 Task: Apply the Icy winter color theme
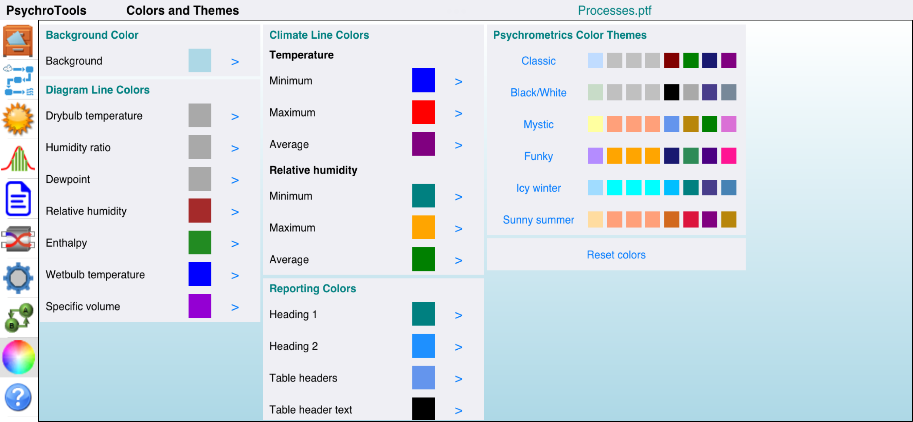click(x=538, y=188)
